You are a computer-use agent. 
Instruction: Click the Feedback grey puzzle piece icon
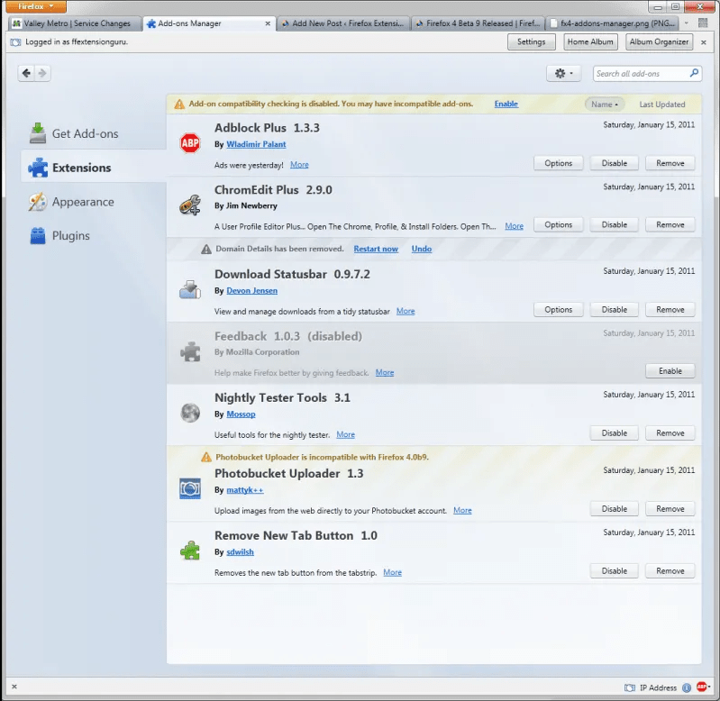pyautogui.click(x=189, y=351)
